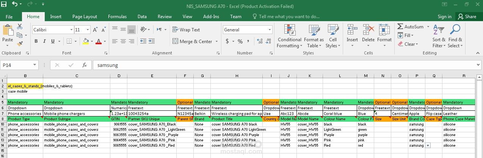This screenshot has height=158, width=483.
Task: Open the Sort & Filter menu
Action: (439, 36)
